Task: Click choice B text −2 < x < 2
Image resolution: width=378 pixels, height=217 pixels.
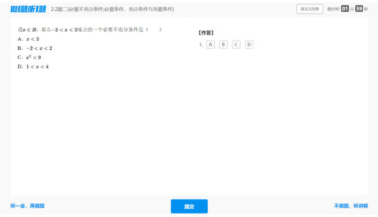Action: [39, 48]
